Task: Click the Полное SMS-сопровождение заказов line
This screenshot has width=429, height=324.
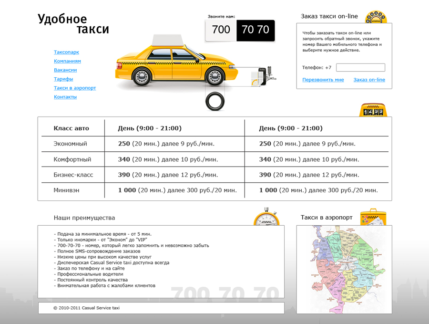Action: click(97, 251)
